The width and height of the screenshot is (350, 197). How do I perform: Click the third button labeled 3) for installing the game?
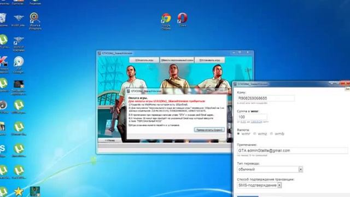tap(209, 60)
